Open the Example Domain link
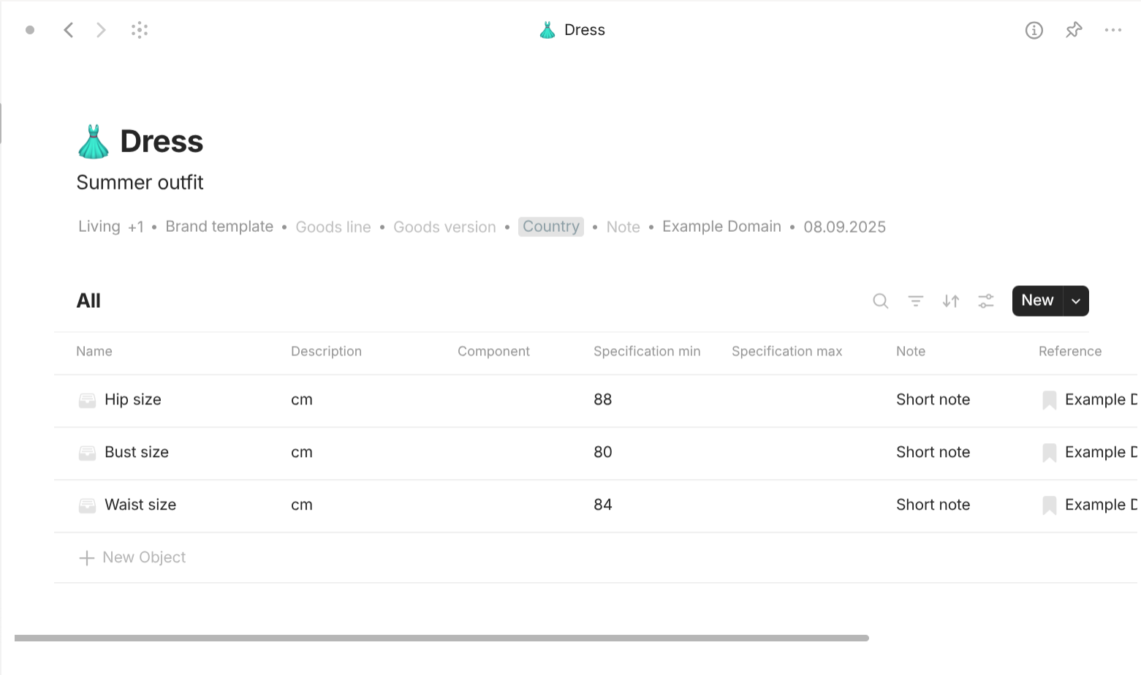The height and width of the screenshot is (675, 1141). 721,227
